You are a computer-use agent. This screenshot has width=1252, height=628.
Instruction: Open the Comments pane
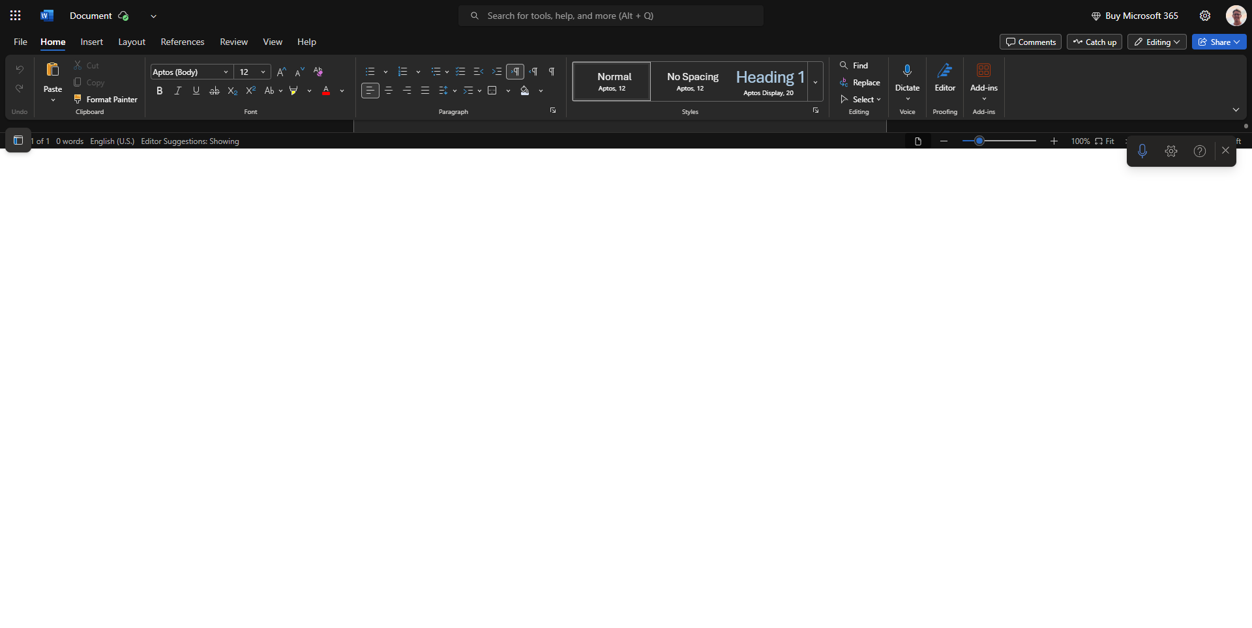click(x=1030, y=42)
